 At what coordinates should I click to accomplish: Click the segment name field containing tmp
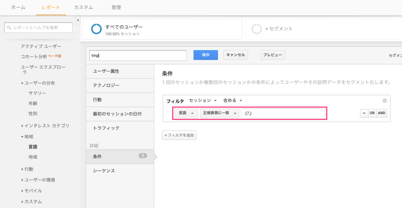(138, 55)
